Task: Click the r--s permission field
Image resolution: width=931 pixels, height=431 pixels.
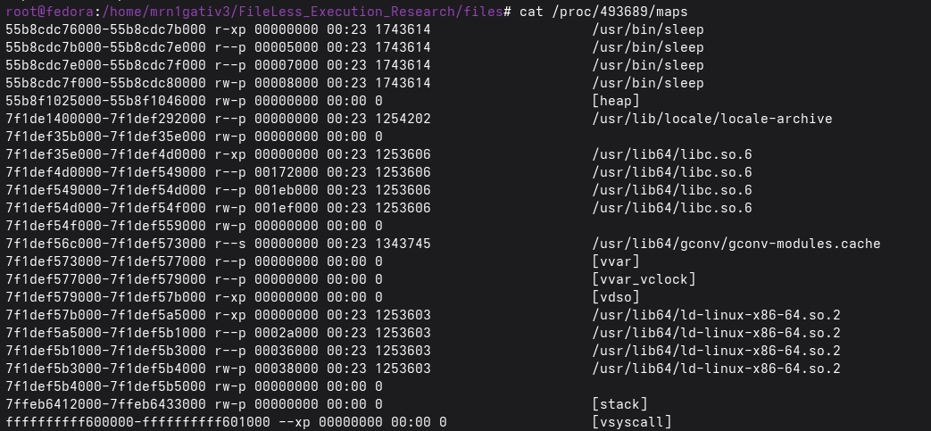Action: 230,244
